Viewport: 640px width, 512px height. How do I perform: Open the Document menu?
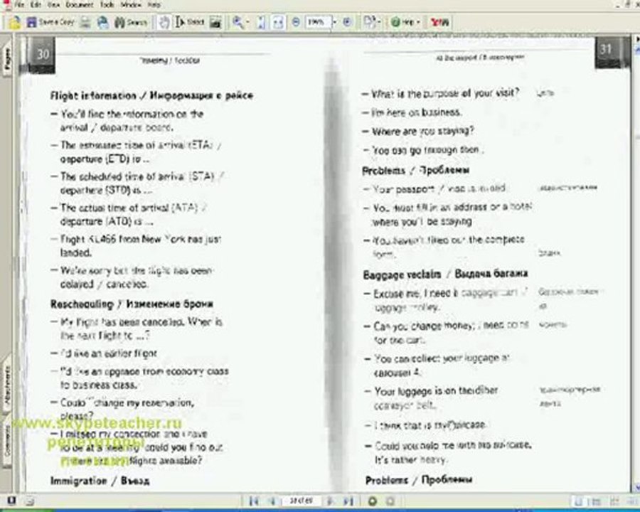(x=80, y=5)
